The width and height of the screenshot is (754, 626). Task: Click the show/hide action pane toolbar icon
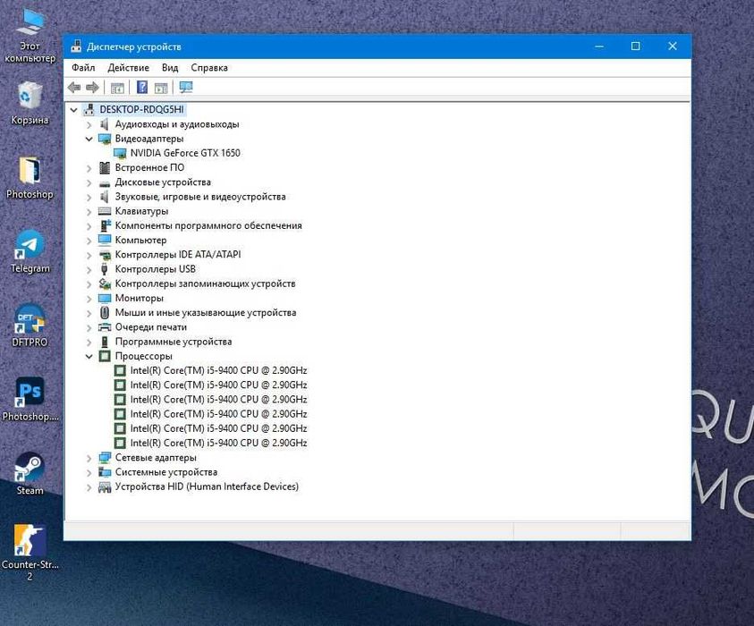(161, 88)
